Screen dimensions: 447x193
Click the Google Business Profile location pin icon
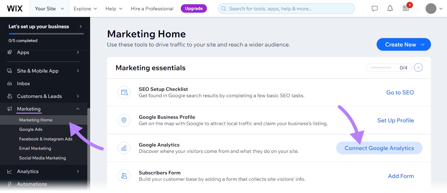(124, 120)
